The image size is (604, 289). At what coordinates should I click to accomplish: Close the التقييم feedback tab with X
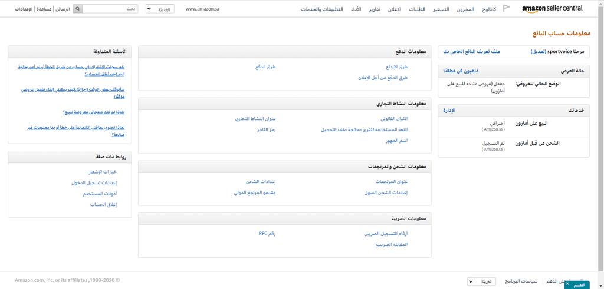pyautogui.click(x=567, y=283)
